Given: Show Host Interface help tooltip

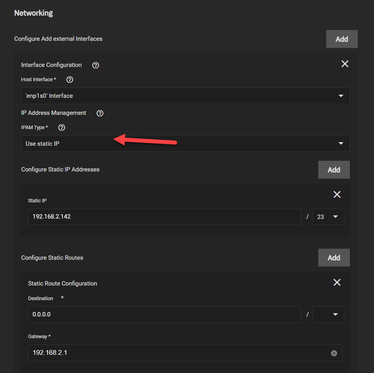Looking at the screenshot, I should click(70, 80).
